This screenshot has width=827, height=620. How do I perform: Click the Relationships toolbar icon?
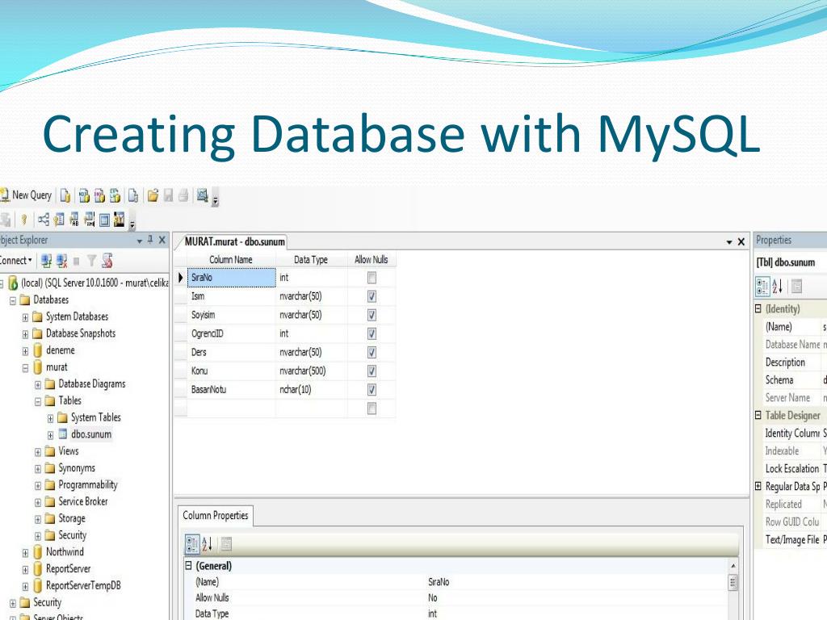[44, 220]
